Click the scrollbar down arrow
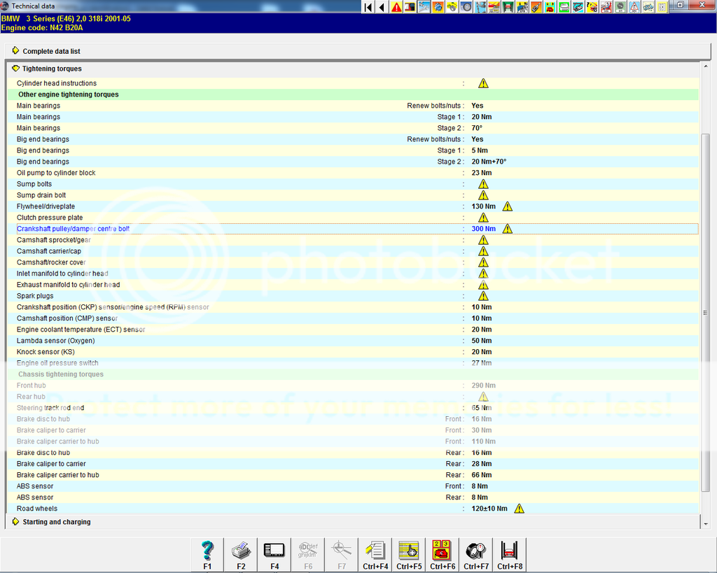This screenshot has height=573, width=717. [x=706, y=524]
